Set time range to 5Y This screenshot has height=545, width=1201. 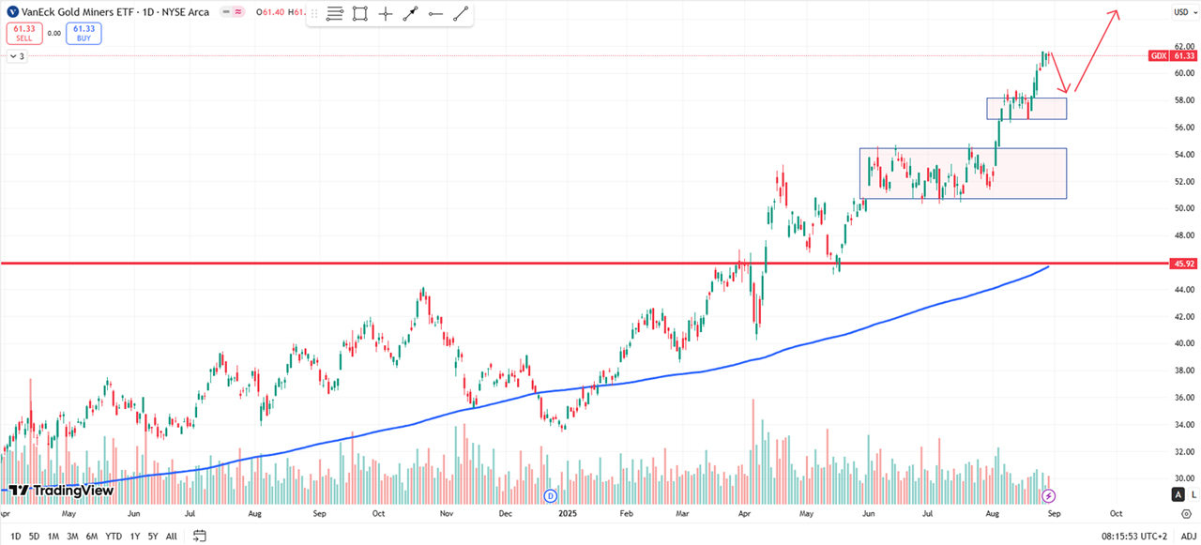click(153, 537)
